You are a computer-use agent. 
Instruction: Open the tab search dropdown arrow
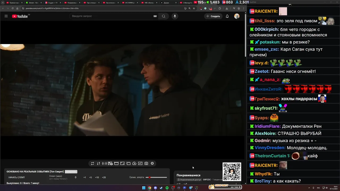click(3, 3)
